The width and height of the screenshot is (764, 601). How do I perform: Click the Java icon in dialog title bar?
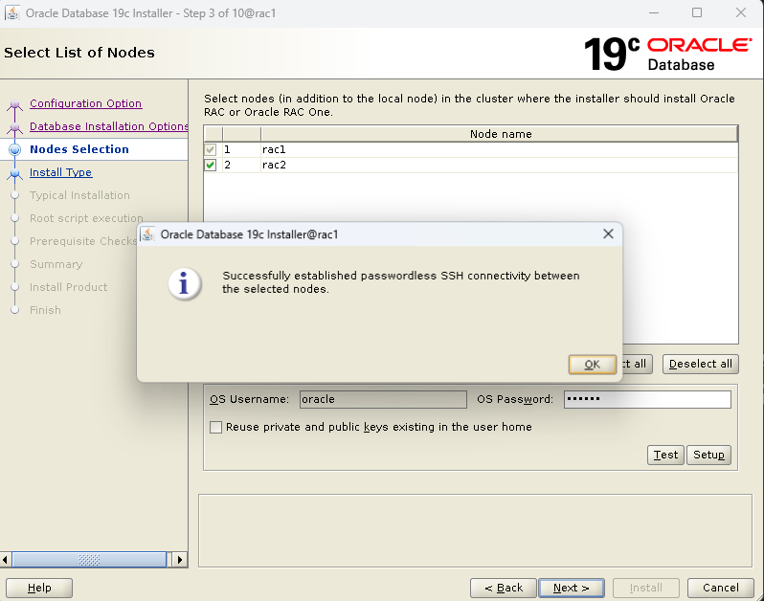coord(148,234)
